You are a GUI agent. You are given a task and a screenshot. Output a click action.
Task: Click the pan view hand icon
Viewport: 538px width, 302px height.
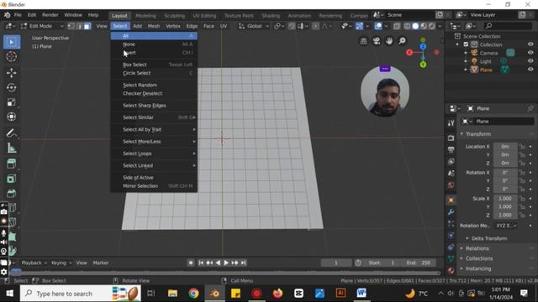click(x=389, y=41)
